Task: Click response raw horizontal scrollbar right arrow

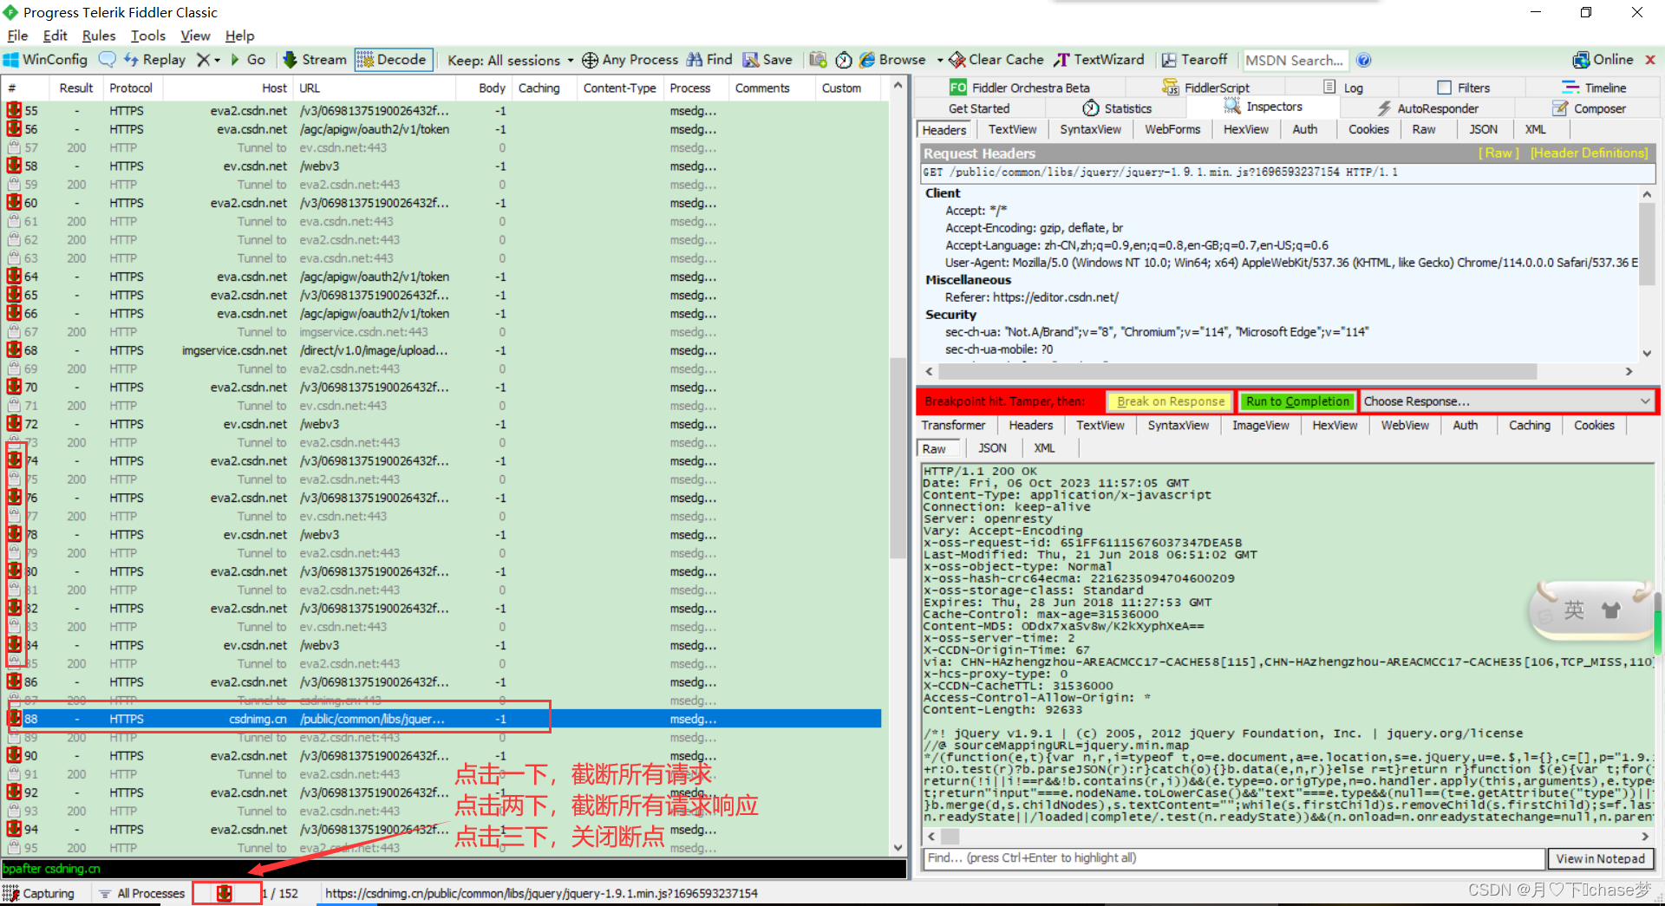Action: [x=1644, y=837]
